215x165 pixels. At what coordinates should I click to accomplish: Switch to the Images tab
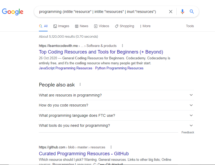click(x=61, y=26)
